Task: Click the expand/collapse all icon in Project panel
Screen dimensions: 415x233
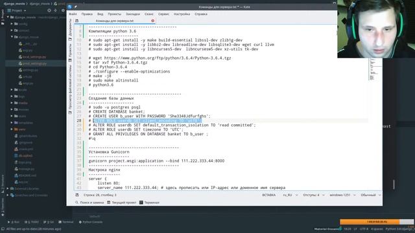Action: (x=56, y=10)
